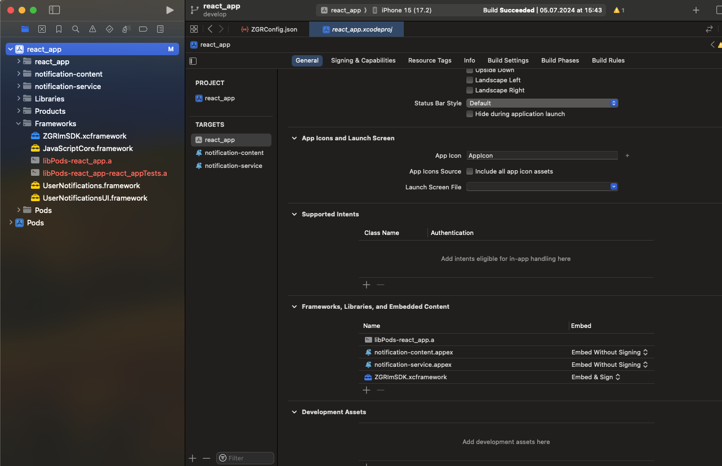Add a framework with plus under embedded content

(x=367, y=390)
